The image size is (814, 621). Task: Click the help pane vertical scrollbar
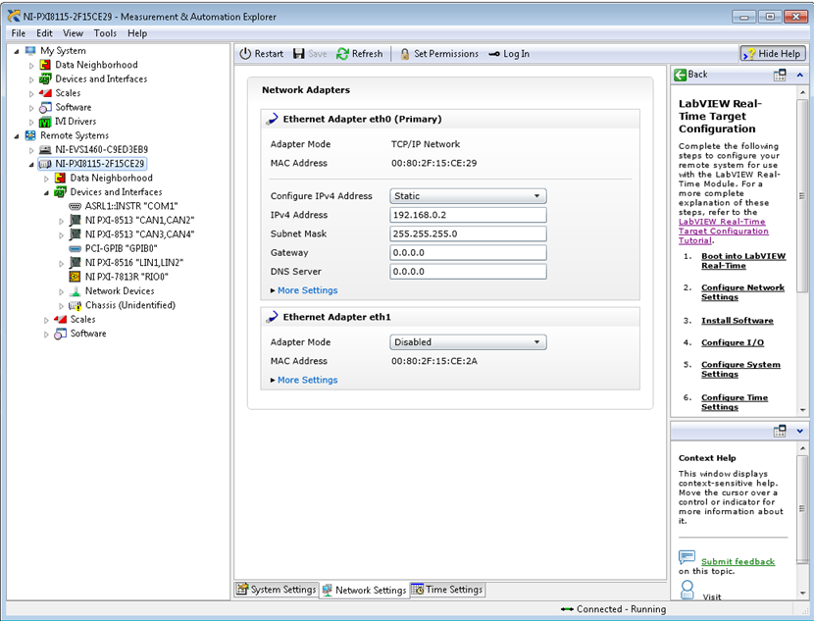pyautogui.click(x=802, y=196)
